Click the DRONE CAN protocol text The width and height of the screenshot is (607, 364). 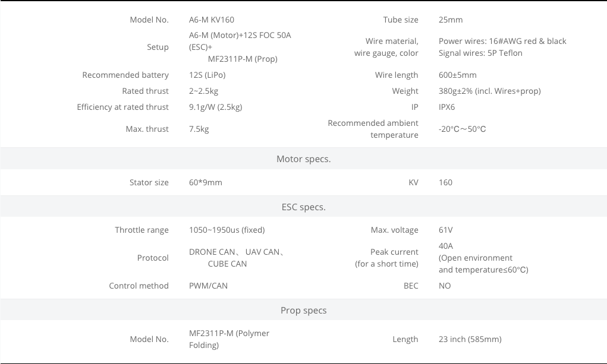(212, 252)
